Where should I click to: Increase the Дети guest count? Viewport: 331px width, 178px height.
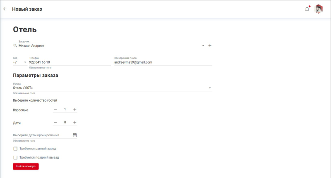[x=75, y=122]
